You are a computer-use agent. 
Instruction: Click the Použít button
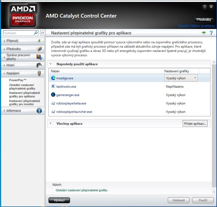click(203, 200)
